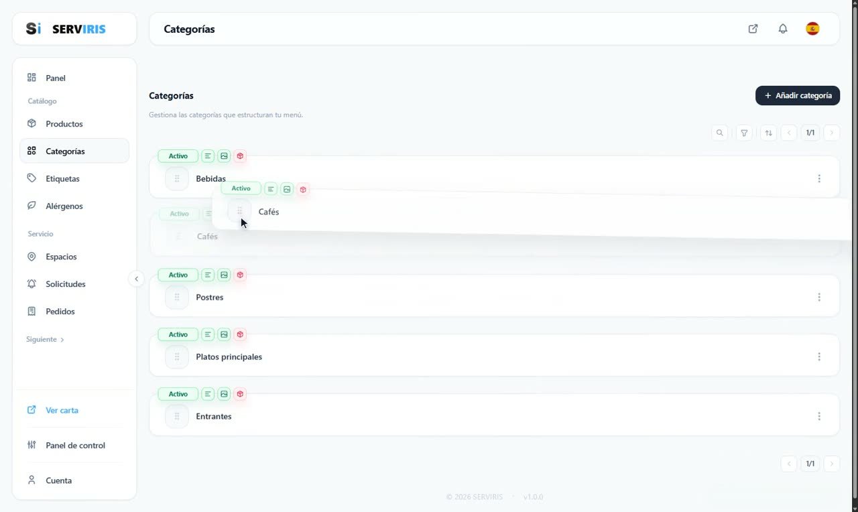Click the description icon on Entrantes

pyautogui.click(x=208, y=394)
